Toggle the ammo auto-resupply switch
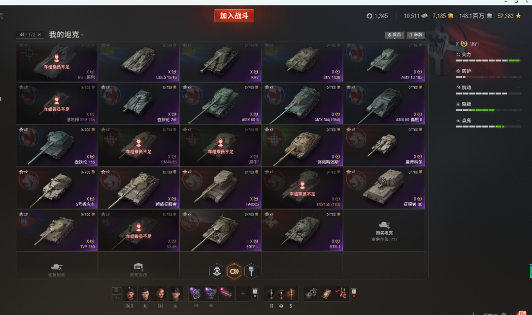Viewport: 532px width, 315px height. pos(255,293)
